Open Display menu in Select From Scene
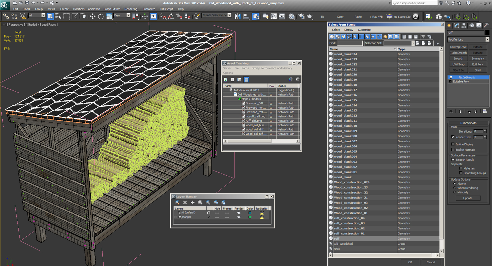This screenshot has height=266, width=492. [349, 30]
